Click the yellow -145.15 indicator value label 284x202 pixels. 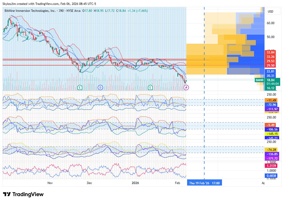pyautogui.click(x=271, y=134)
